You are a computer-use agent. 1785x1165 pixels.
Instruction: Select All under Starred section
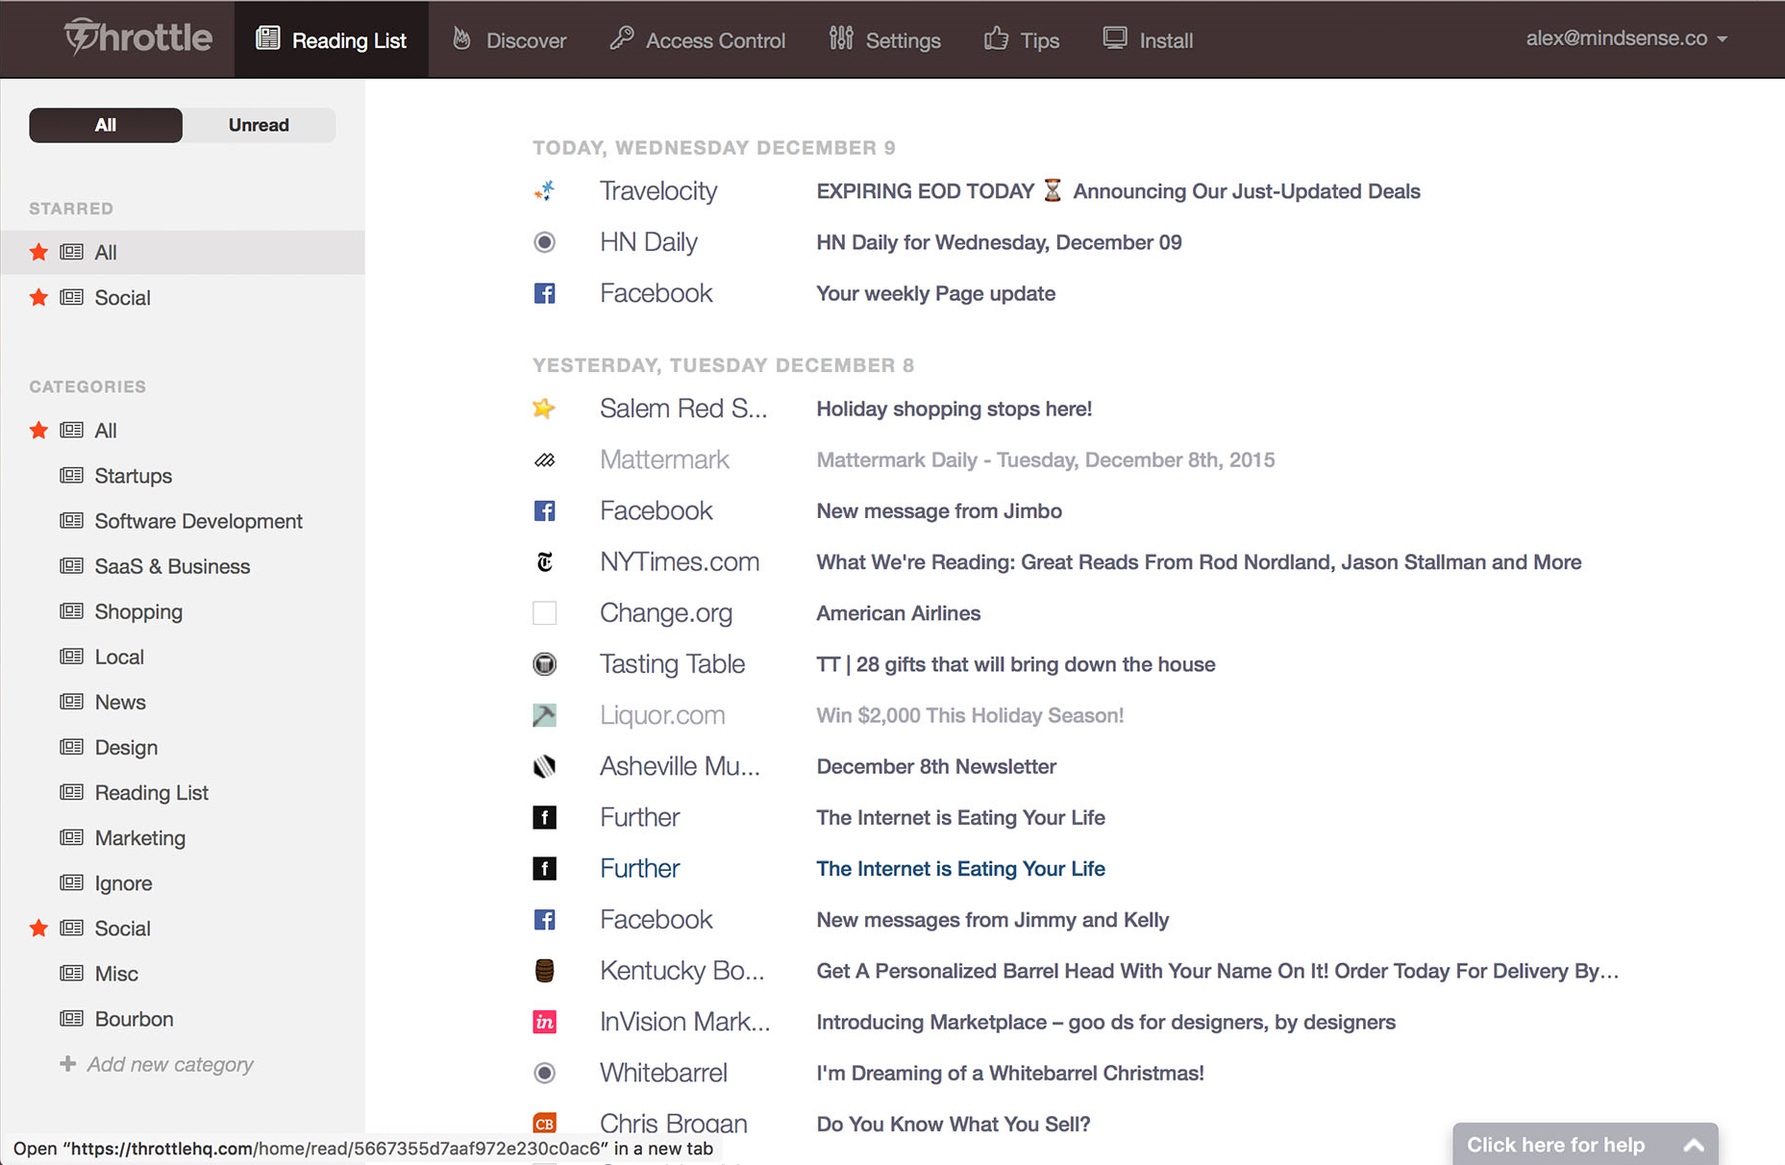pos(183,252)
